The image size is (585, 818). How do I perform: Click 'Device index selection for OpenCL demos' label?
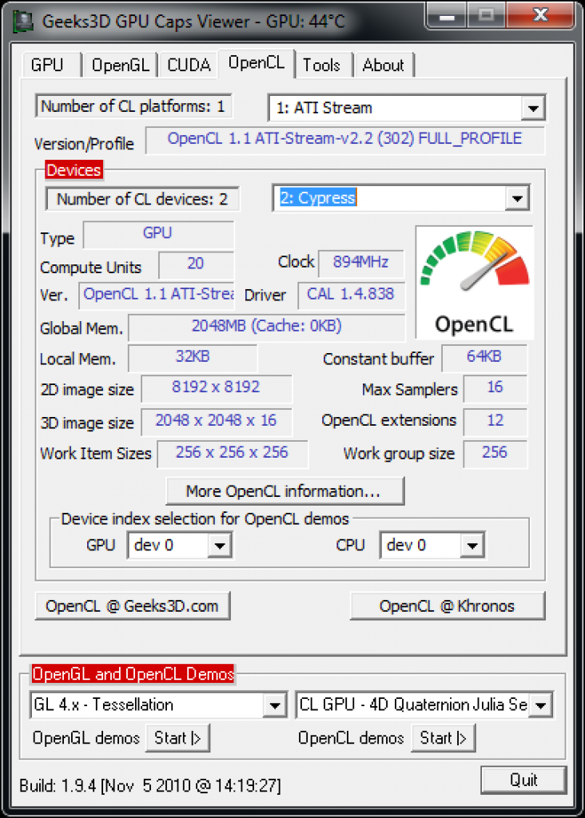tap(205, 519)
